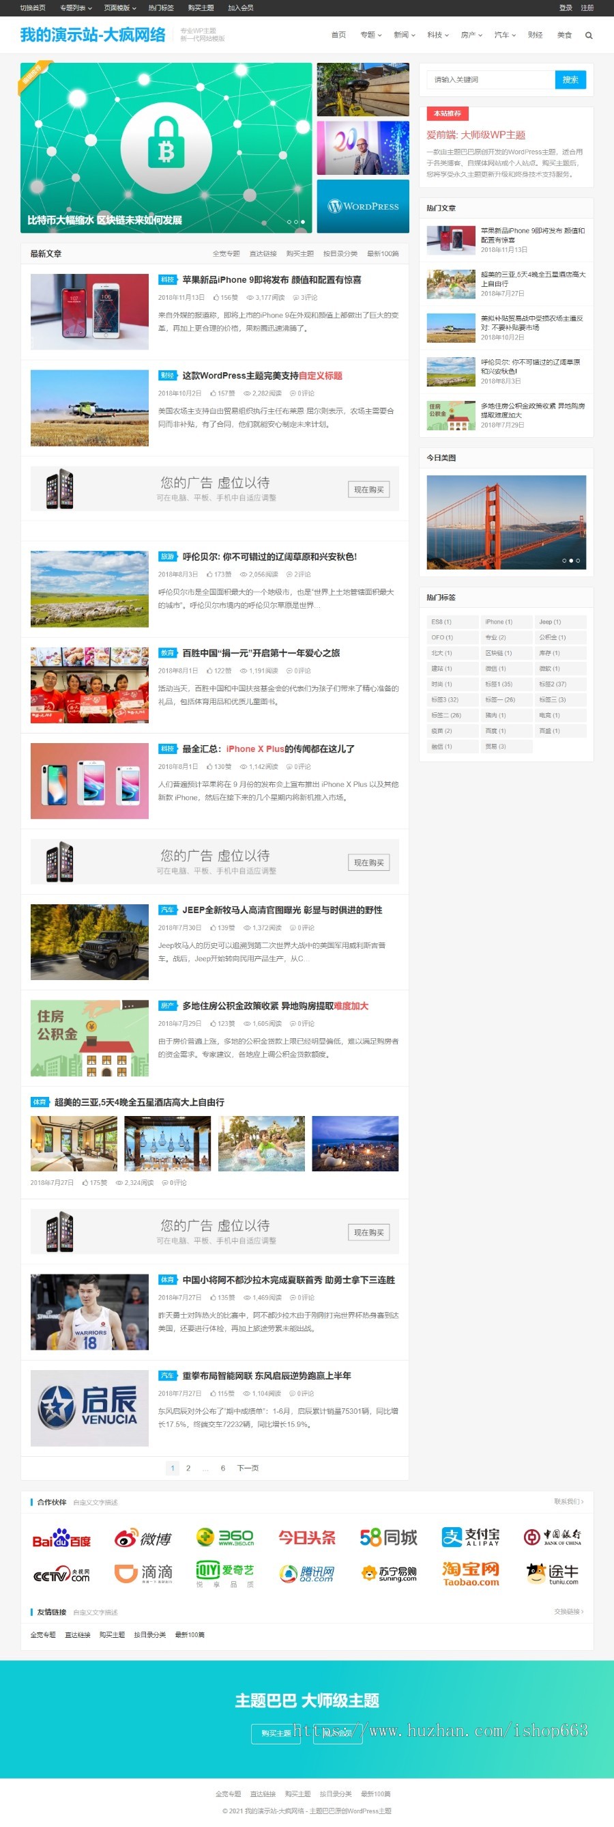Click 登录 in the top bar
The image size is (614, 1827).
pyautogui.click(x=565, y=8)
